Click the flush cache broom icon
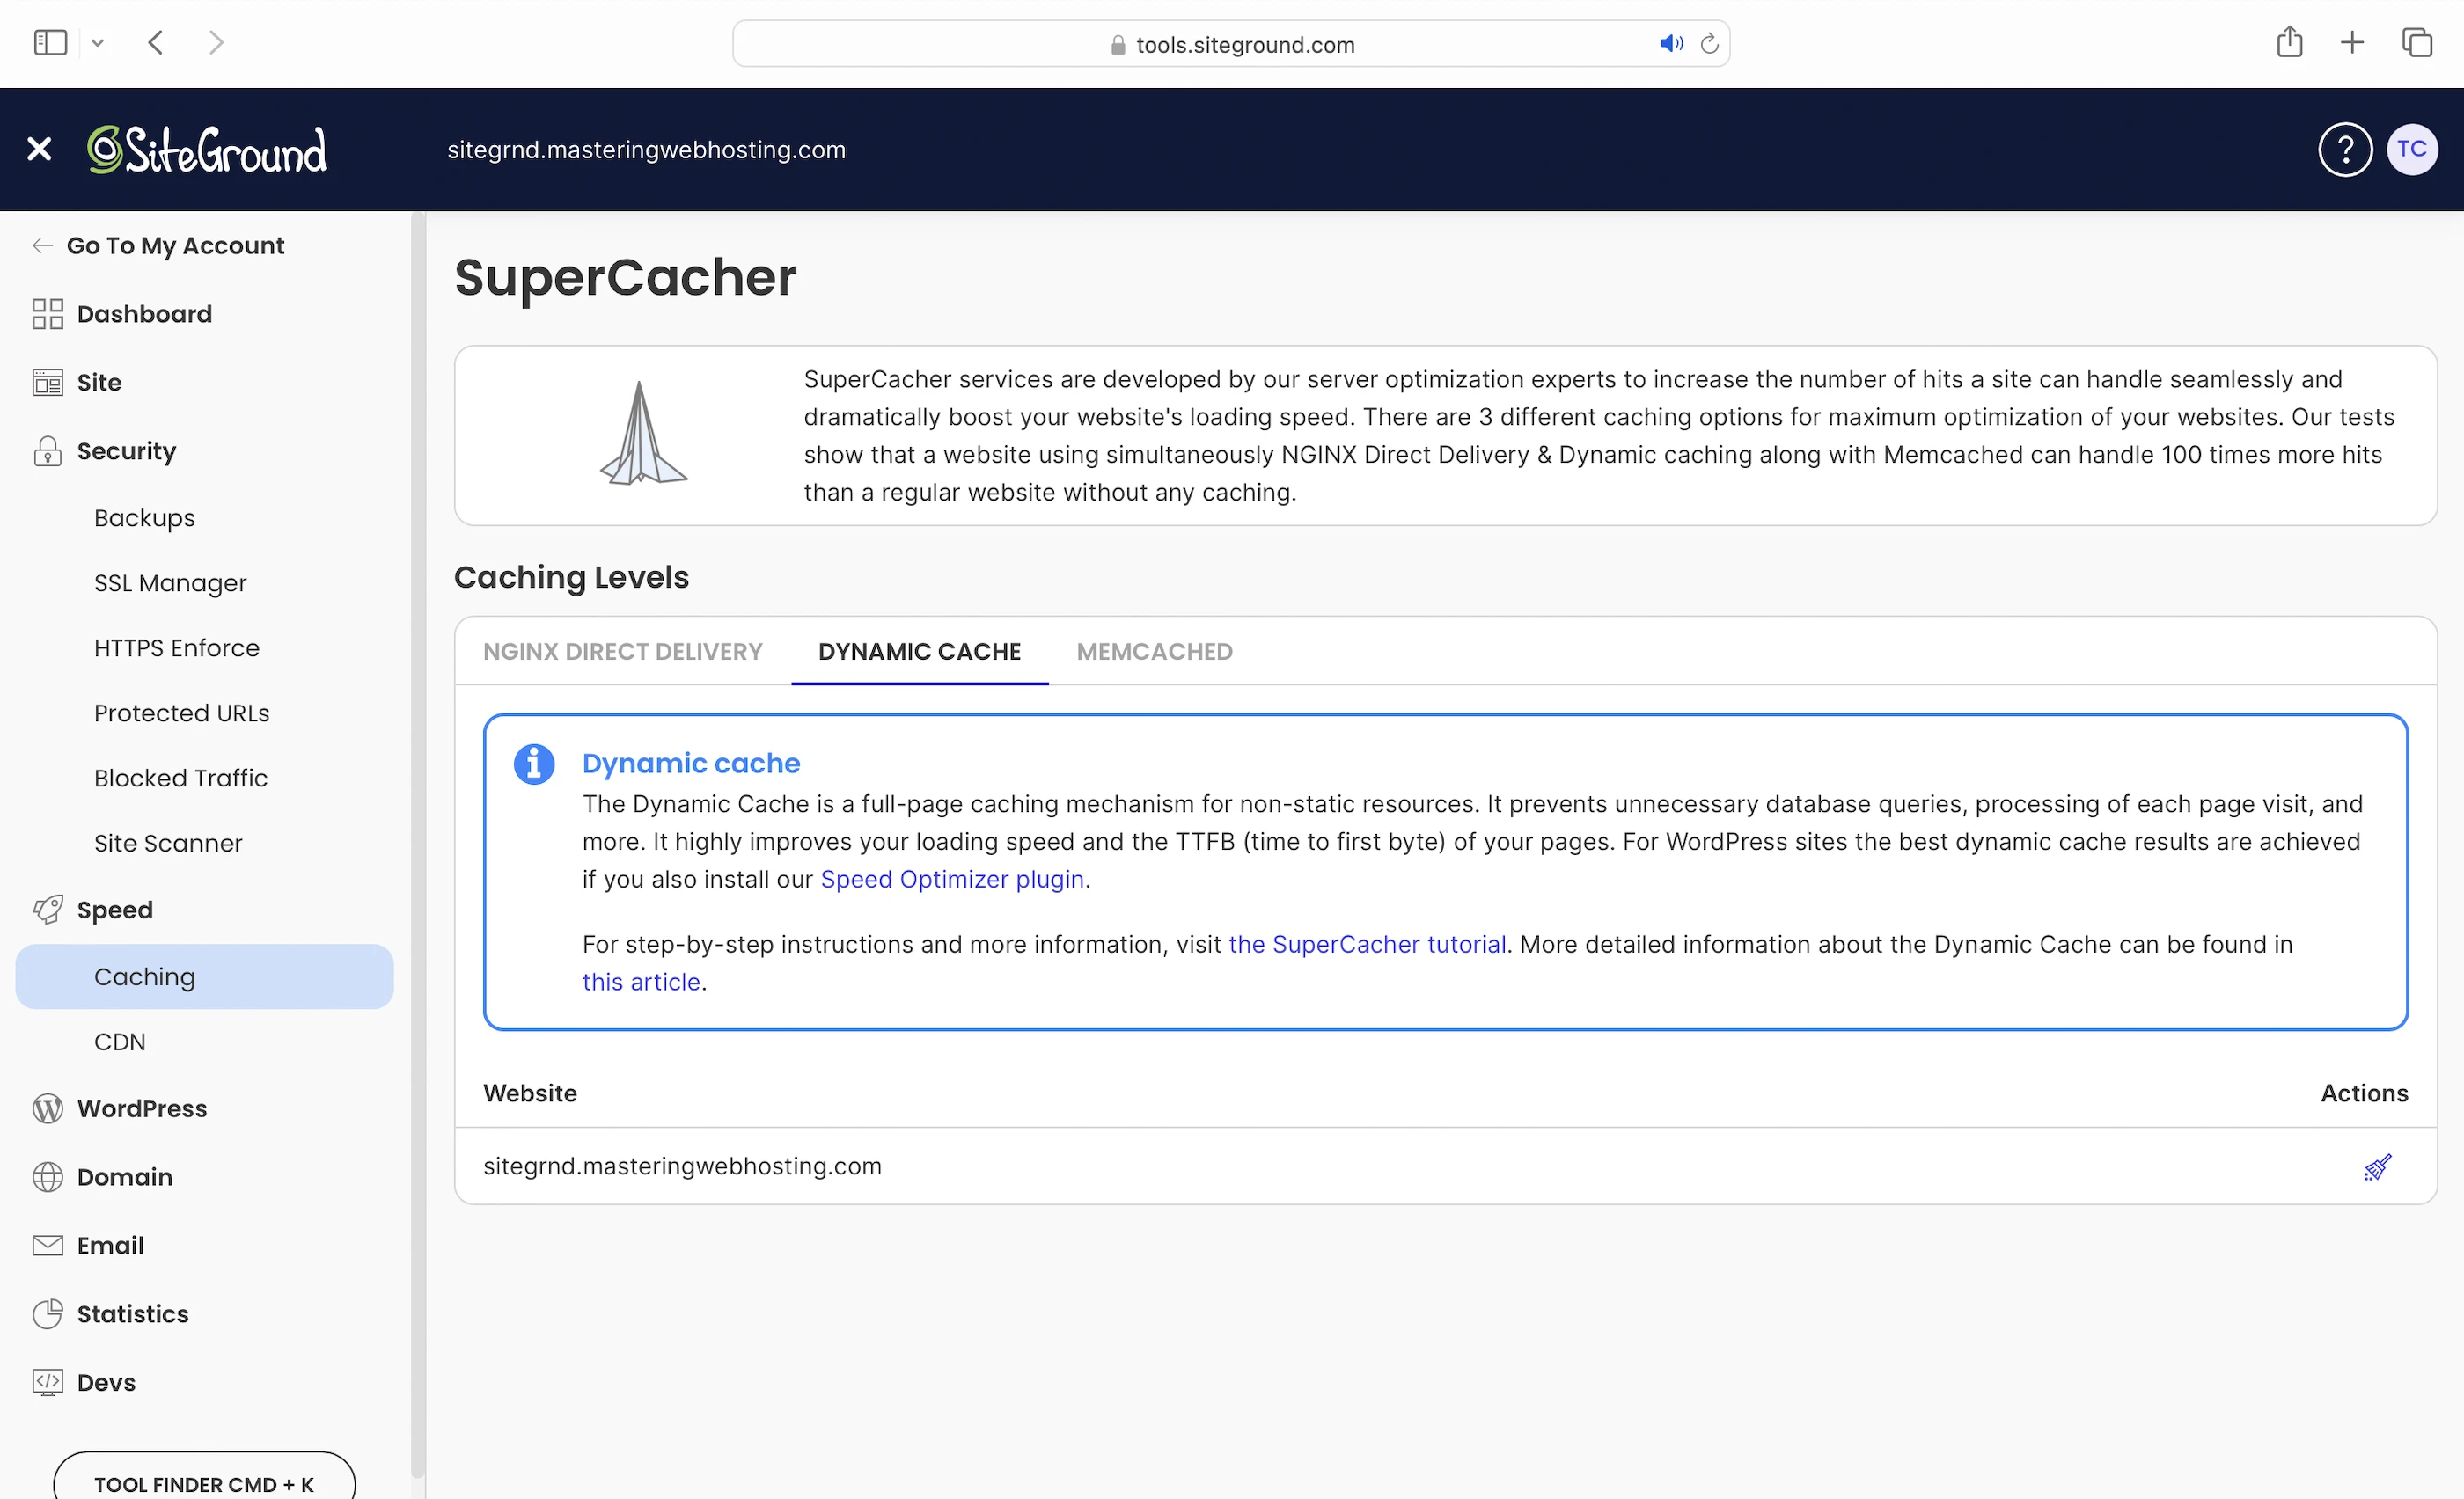 click(x=2377, y=1166)
